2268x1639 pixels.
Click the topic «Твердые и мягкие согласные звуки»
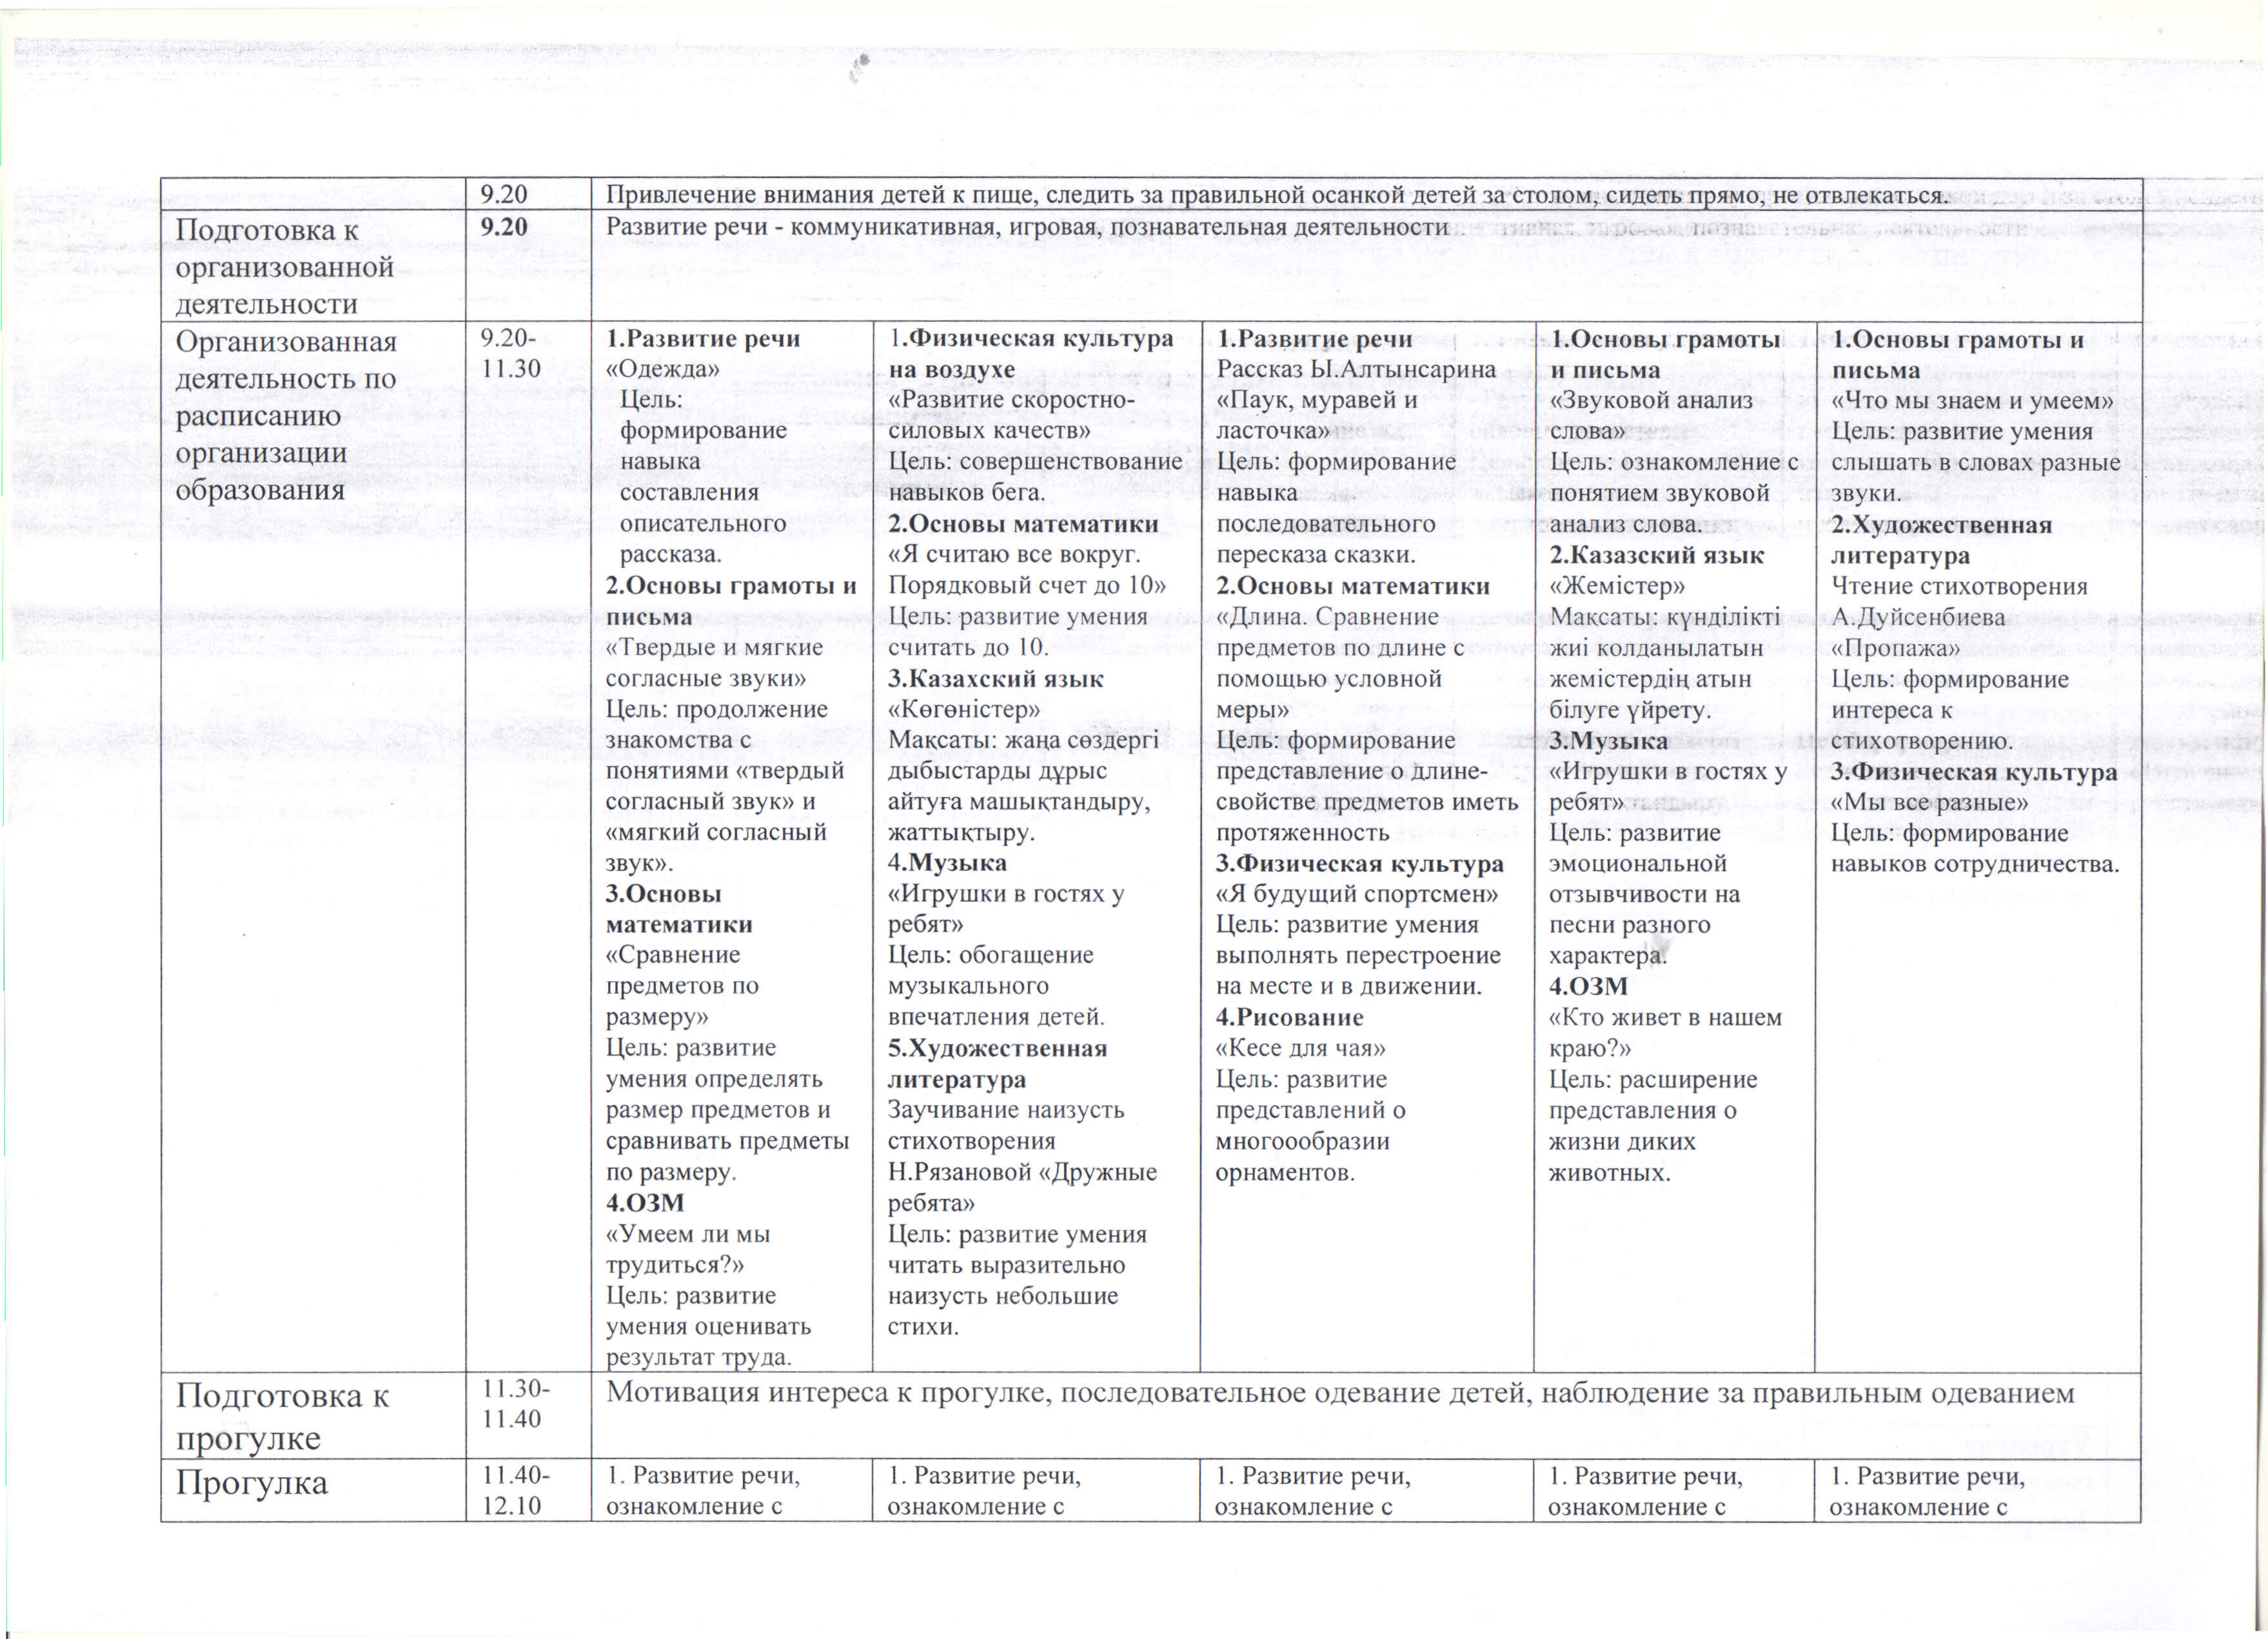714,663
